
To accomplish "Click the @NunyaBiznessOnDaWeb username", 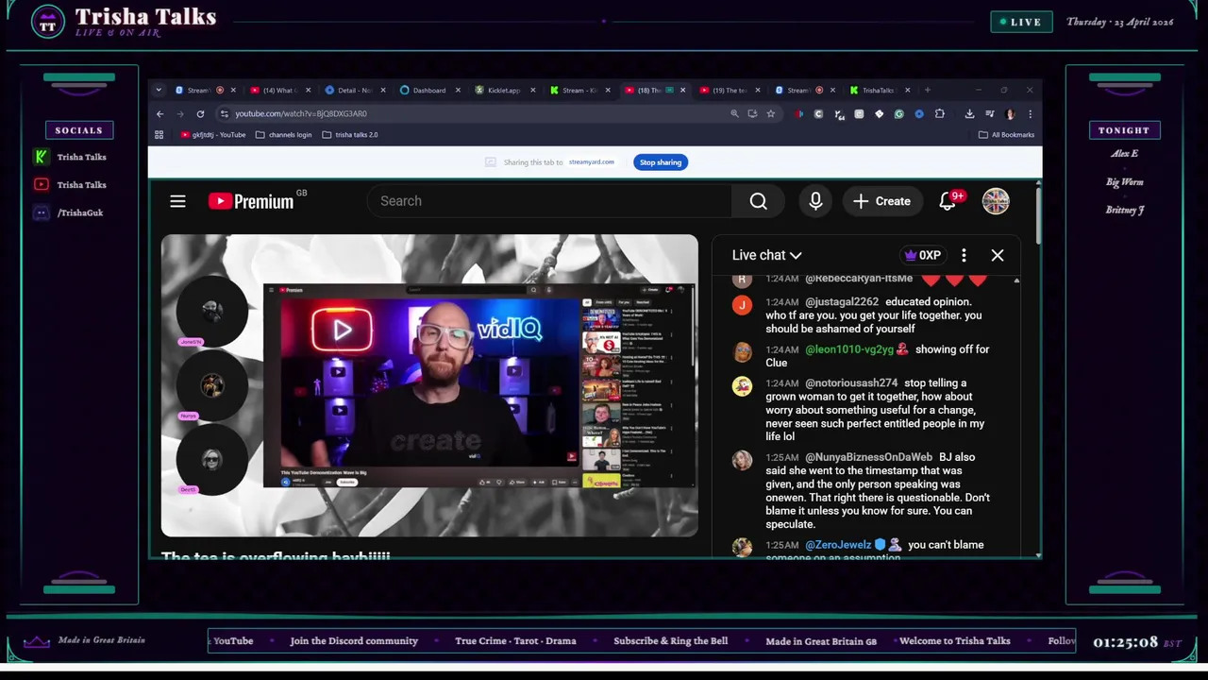I will 868,457.
